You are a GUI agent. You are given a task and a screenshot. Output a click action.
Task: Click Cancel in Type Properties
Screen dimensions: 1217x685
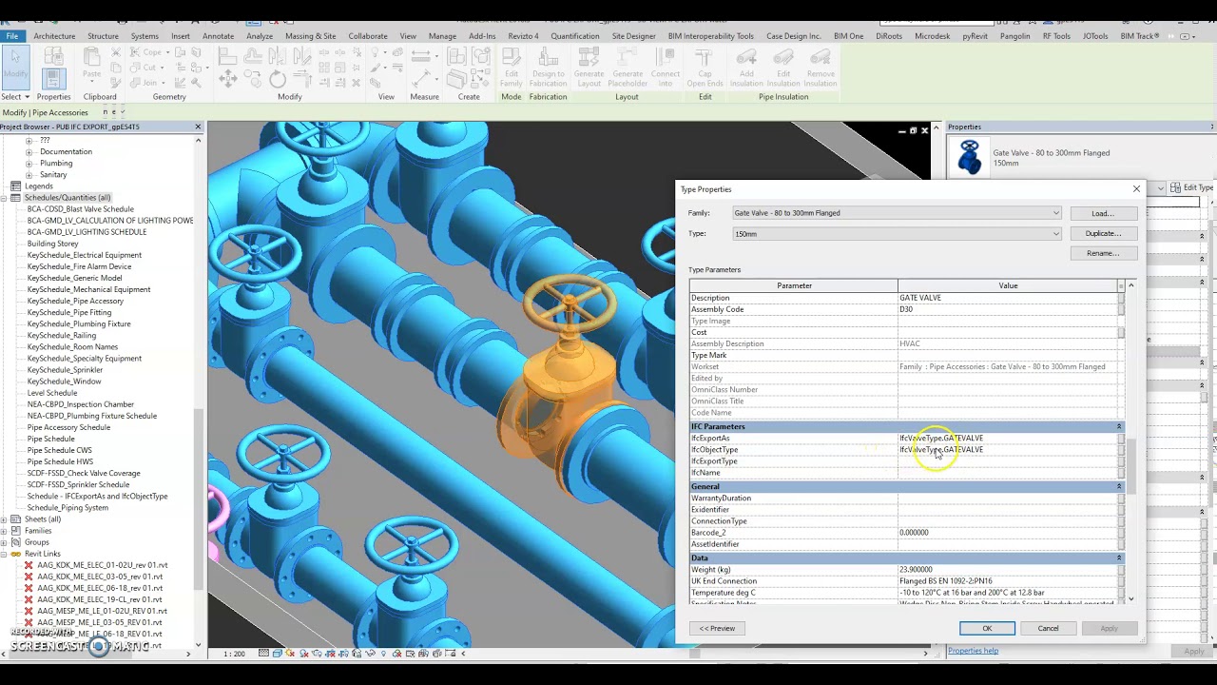point(1048,628)
